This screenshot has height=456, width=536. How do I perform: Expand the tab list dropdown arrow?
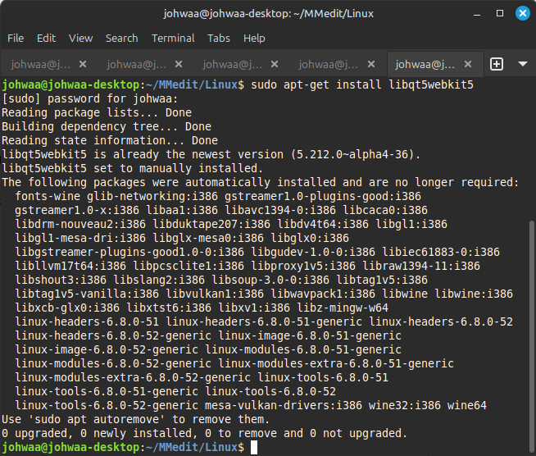[x=523, y=64]
